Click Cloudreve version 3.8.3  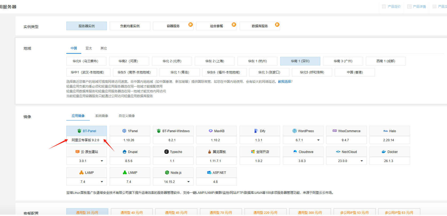point(303,161)
